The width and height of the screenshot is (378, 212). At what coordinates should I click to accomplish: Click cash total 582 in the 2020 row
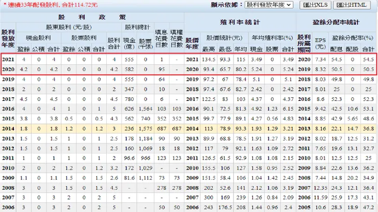[x=129, y=69]
